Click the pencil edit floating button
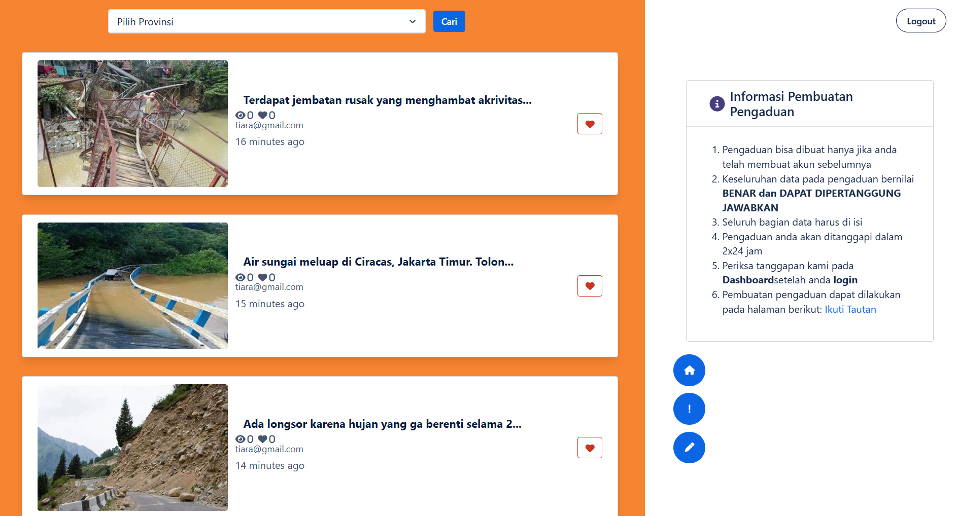 tap(689, 448)
